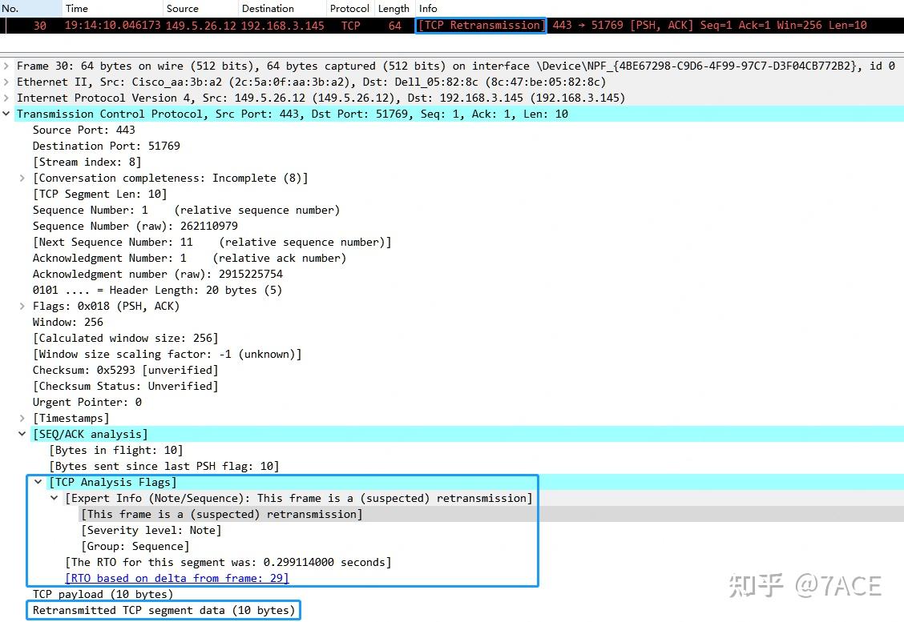Open frame 29 via RTO delta link
The image size is (904, 622).
pyautogui.click(x=176, y=578)
